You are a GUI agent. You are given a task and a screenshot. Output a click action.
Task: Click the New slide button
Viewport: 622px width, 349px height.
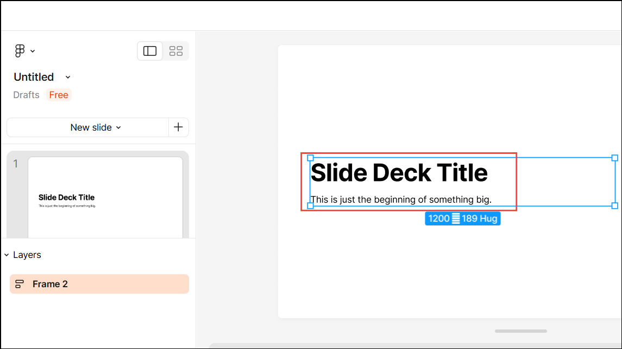91,127
